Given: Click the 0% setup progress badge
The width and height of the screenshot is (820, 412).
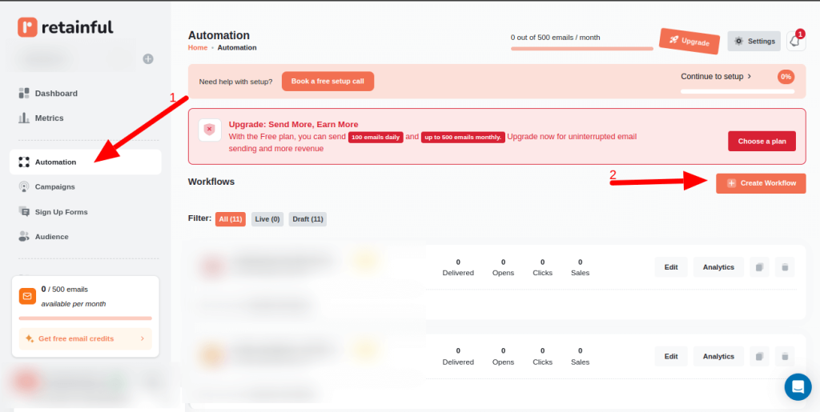Looking at the screenshot, I should [x=786, y=77].
